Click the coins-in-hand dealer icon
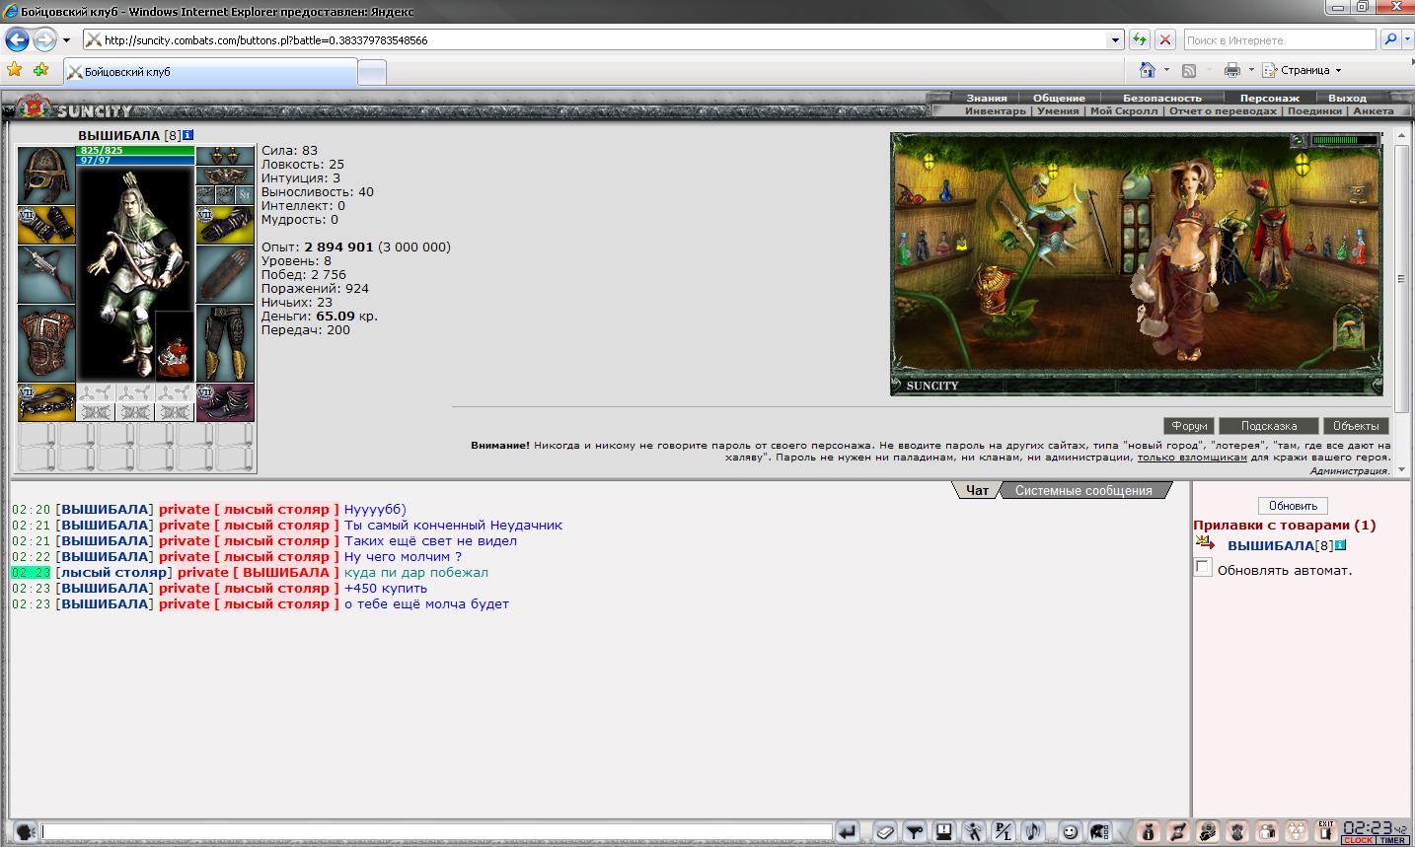This screenshot has width=1415, height=847. click(1209, 832)
